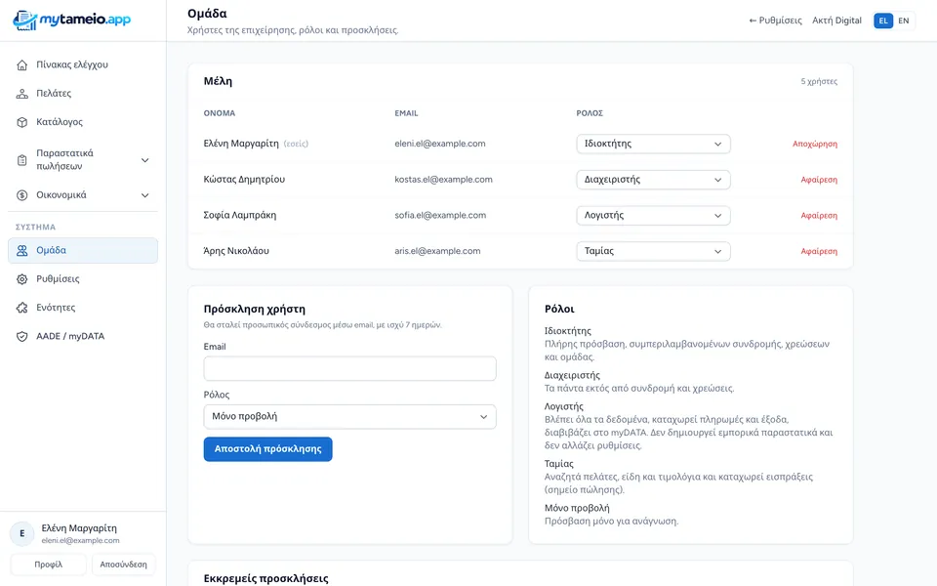
Task: Click the Πελάτες people icon
Action: click(x=22, y=94)
